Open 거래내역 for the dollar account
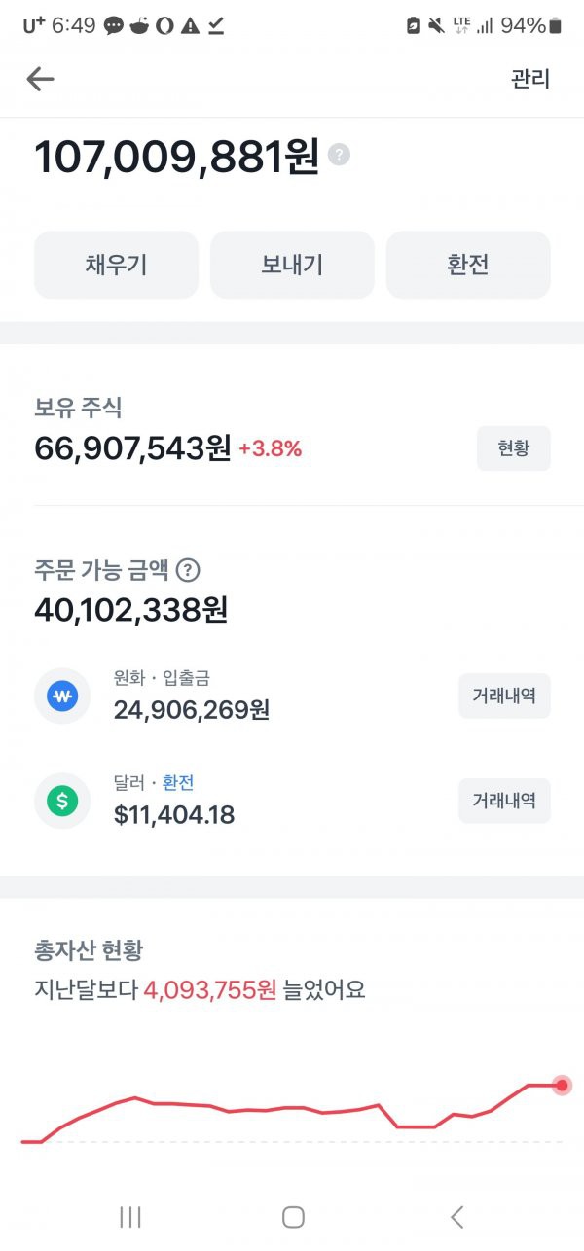 (x=504, y=802)
